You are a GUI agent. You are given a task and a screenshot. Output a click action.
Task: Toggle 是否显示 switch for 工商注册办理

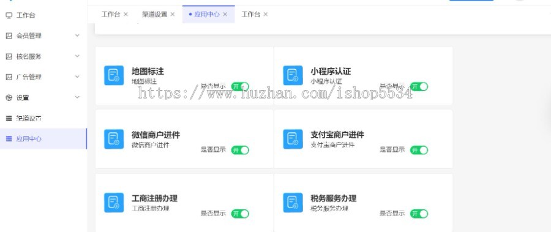pyautogui.click(x=240, y=214)
